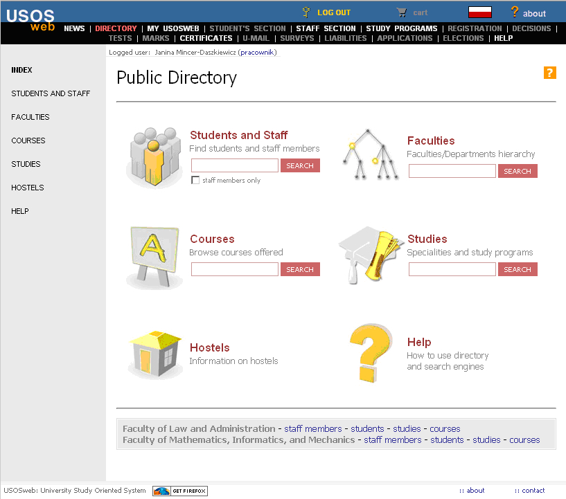This screenshot has height=499, width=566.
Task: Click the Faculties tree hierarchy icon
Action: 371,154
